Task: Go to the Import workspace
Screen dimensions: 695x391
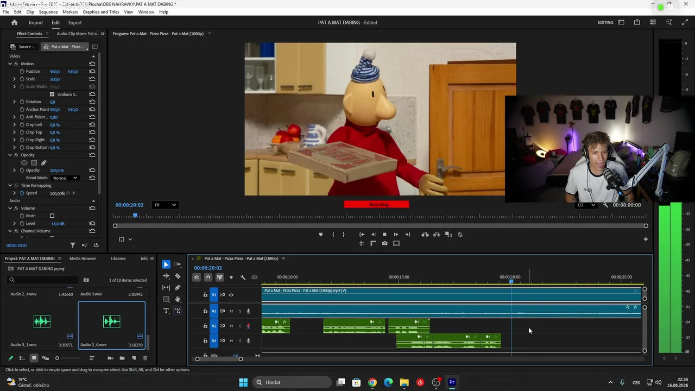Action: pos(36,22)
